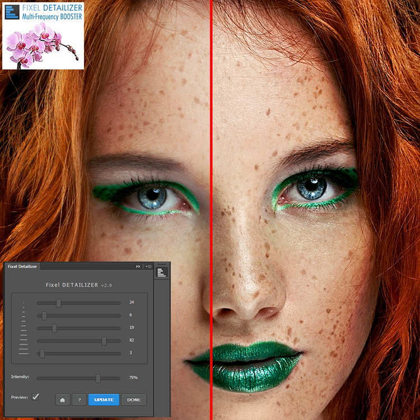Viewport: 420px width, 420px height.
Task: Click the third frequency slider handle at 19
Action: [x=54, y=328]
